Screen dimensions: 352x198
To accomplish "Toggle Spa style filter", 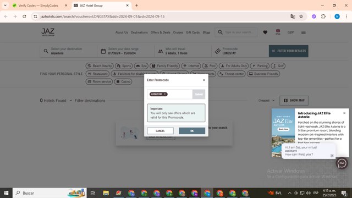I will point(141,66).
